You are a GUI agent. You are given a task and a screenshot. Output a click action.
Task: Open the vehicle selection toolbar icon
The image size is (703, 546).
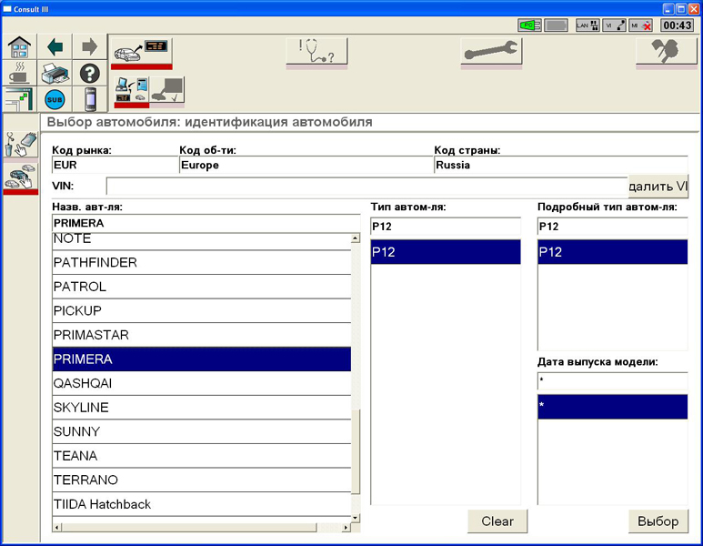tap(141, 54)
